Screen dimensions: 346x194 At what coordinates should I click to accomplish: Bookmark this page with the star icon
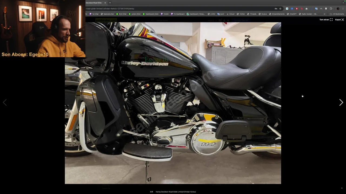280,9
